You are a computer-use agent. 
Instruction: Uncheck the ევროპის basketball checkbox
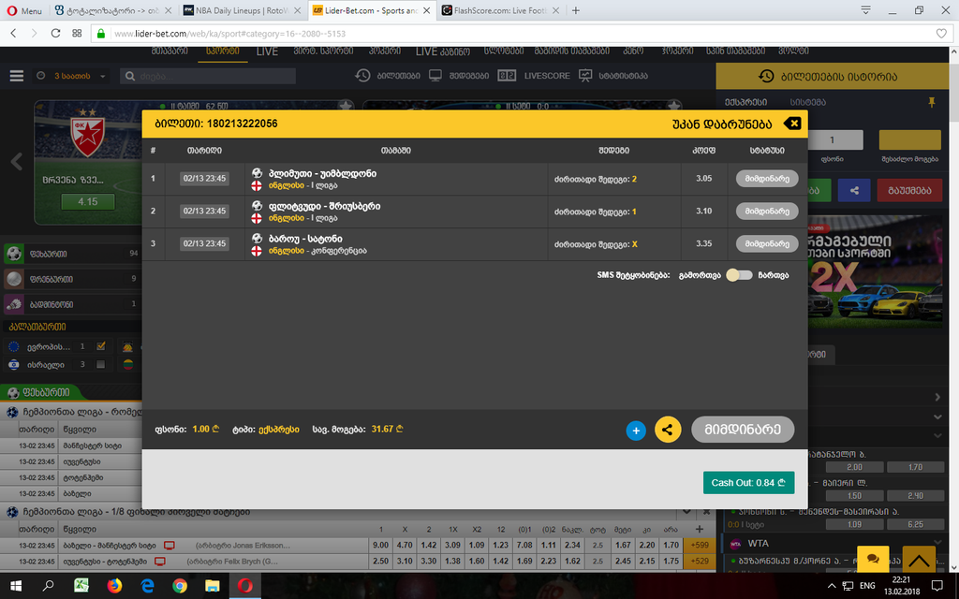pos(101,346)
